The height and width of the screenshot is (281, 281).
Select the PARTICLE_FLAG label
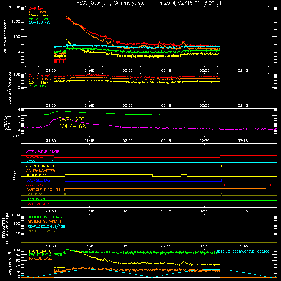[39, 190]
